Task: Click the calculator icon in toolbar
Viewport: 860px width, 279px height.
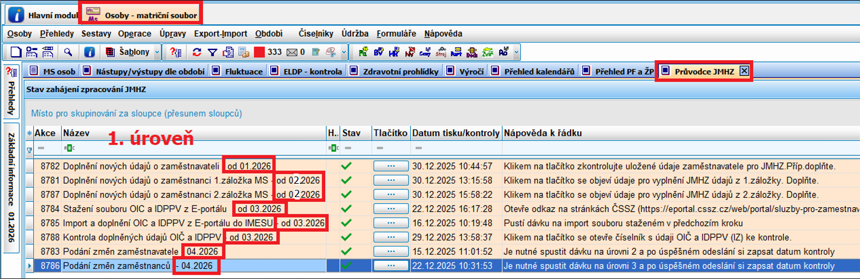Action: (244, 52)
